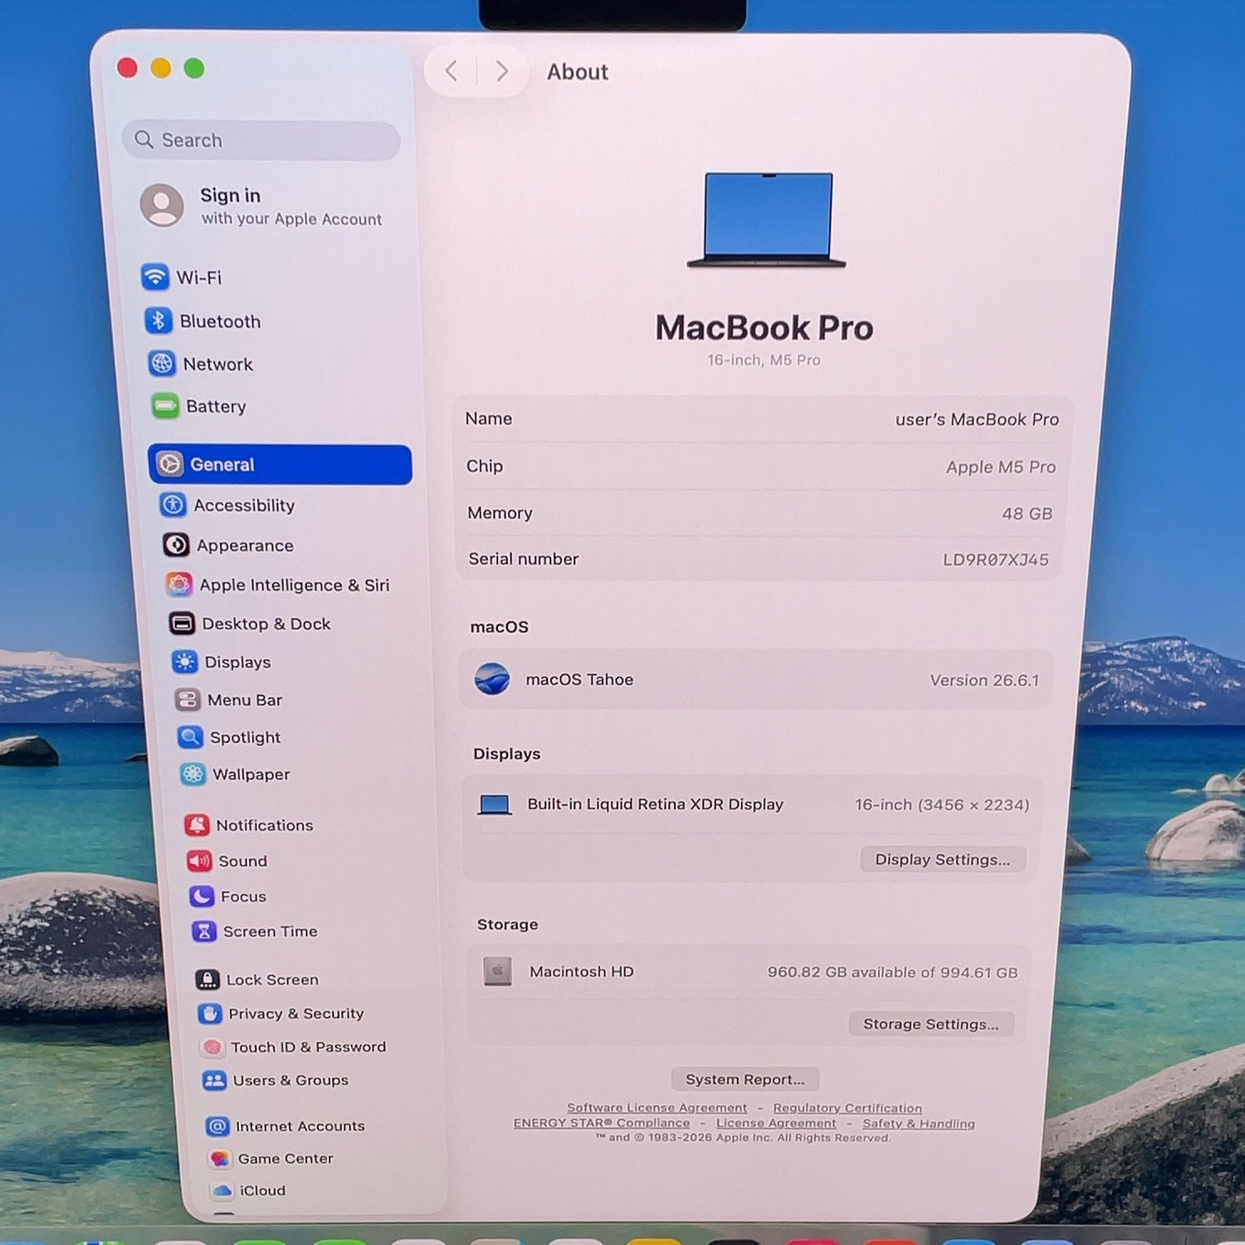Click the Display Settings button
This screenshot has width=1245, height=1245.
tap(943, 859)
